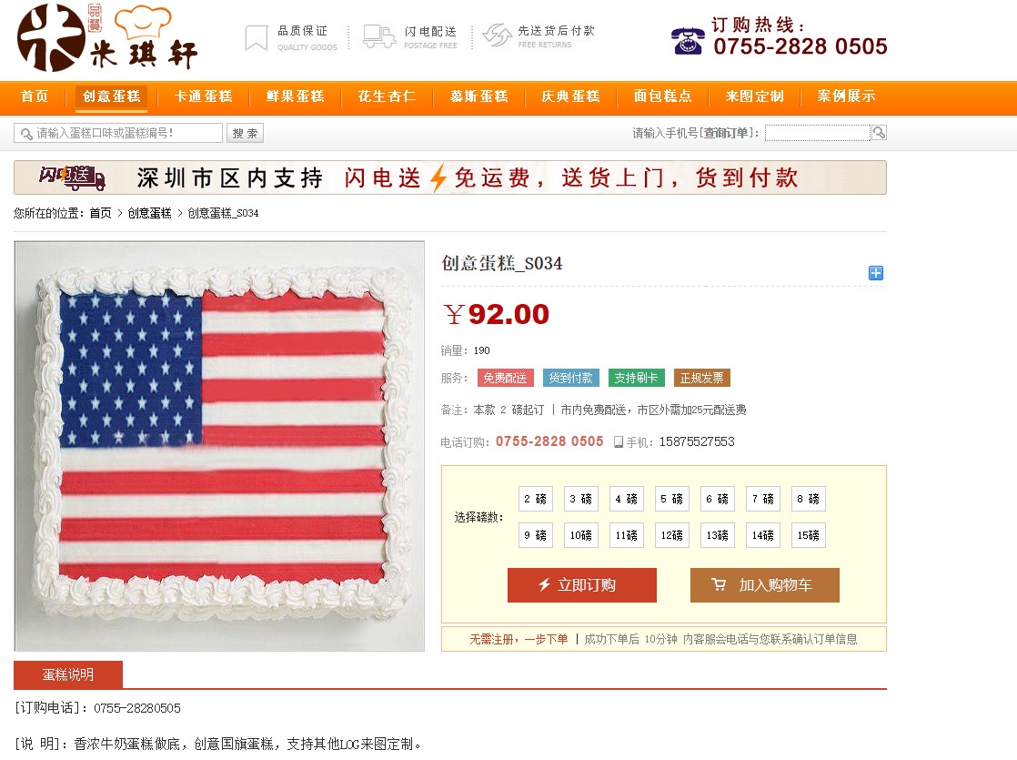1017x760 pixels.
Task: Choose the 10磅 cake weight
Action: click(581, 535)
